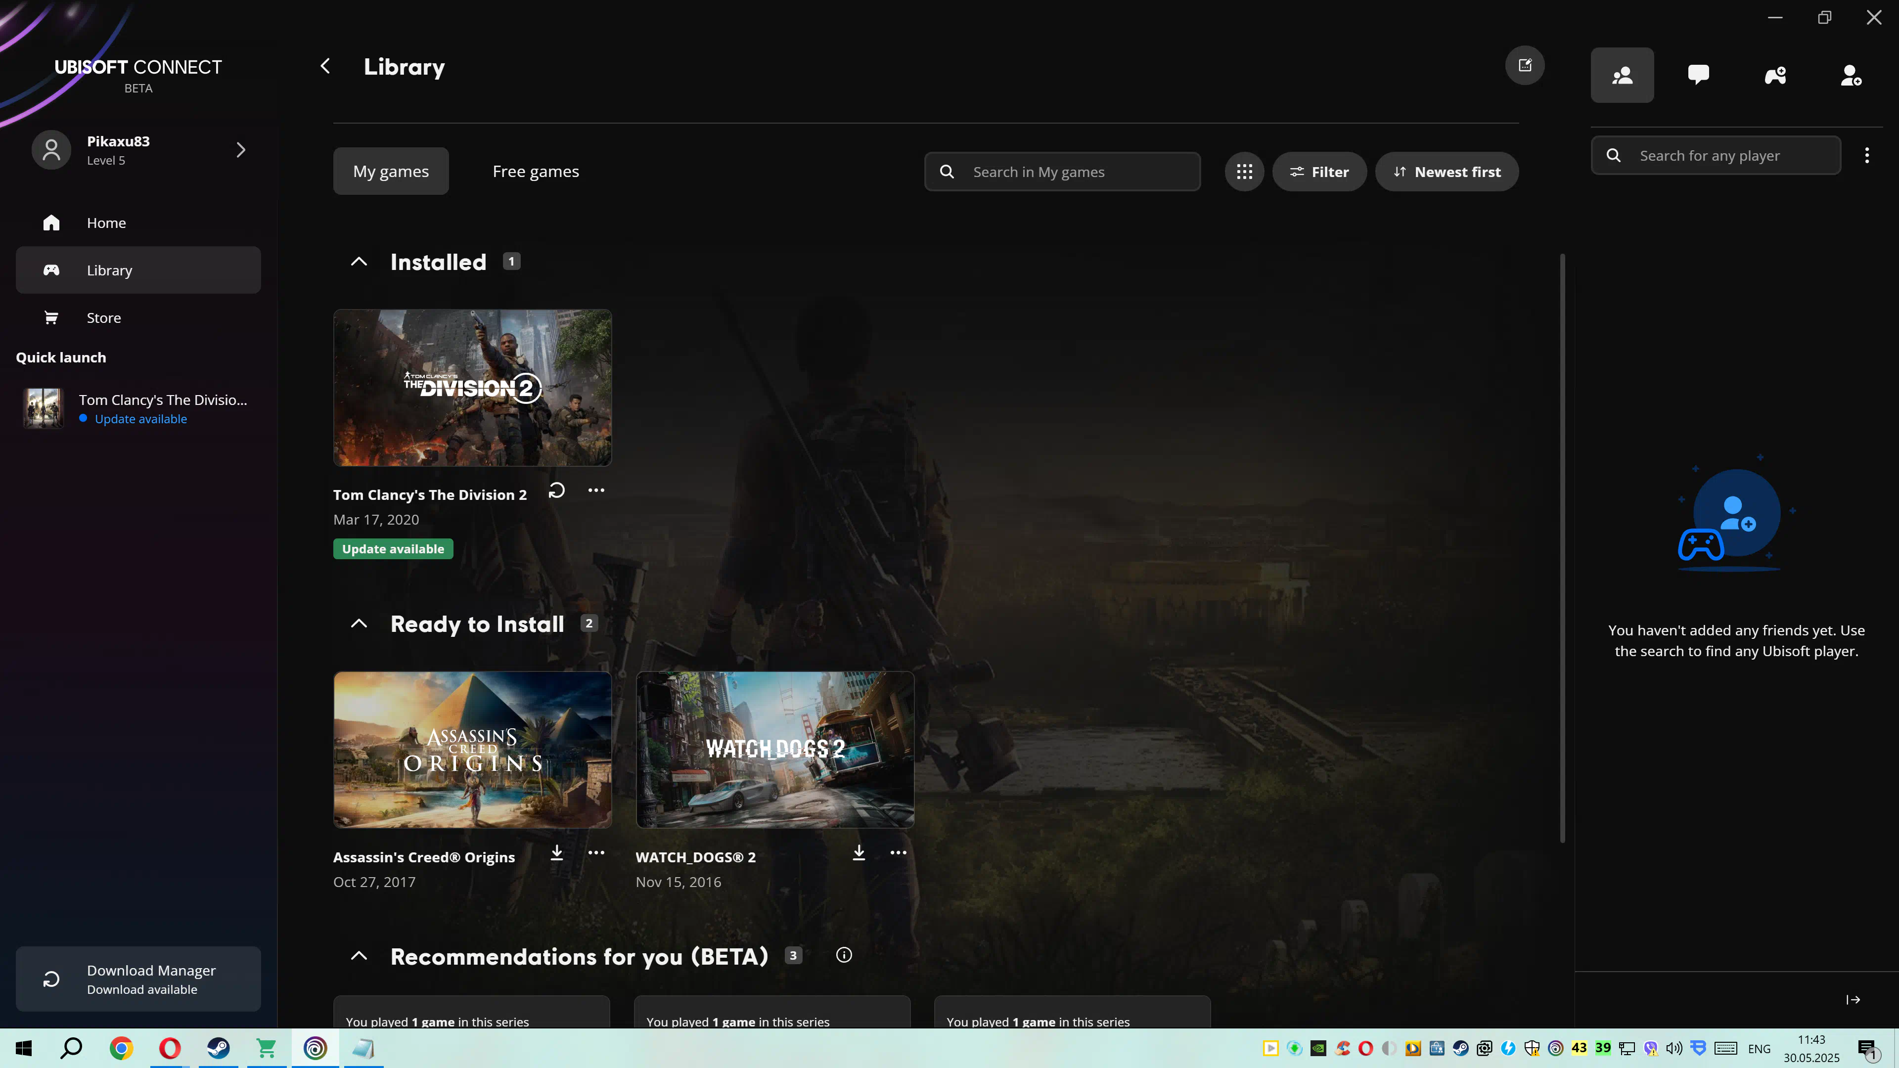
Task: Click the Ubisoft Connect taskbar icon
Action: 316,1048
